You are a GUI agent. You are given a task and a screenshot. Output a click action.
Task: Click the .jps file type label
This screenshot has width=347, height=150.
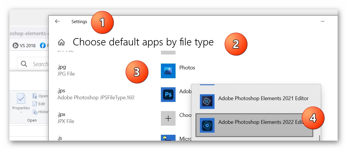coord(61,91)
